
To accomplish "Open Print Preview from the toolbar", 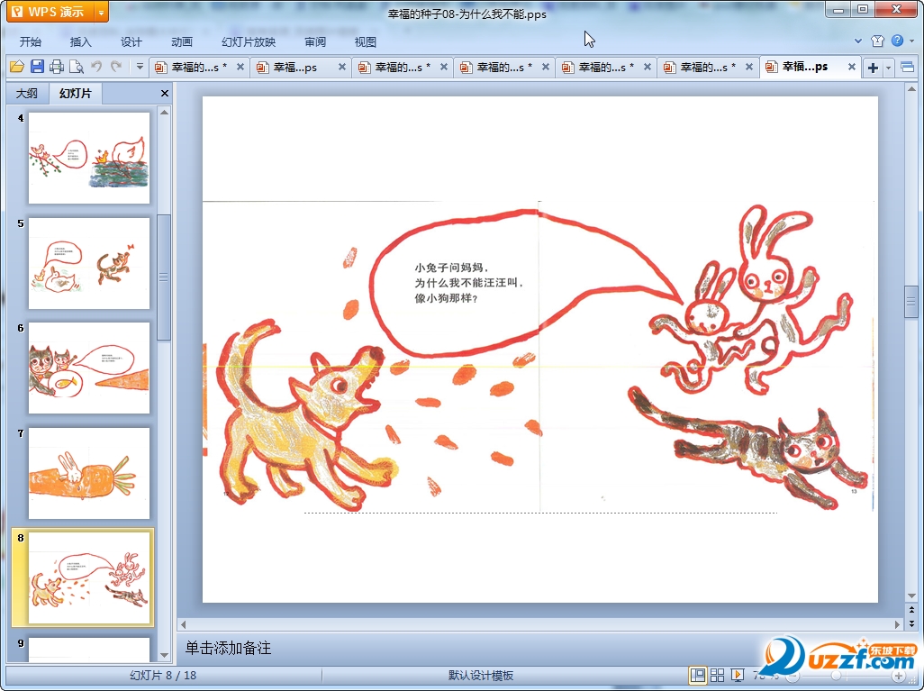I will 76,67.
